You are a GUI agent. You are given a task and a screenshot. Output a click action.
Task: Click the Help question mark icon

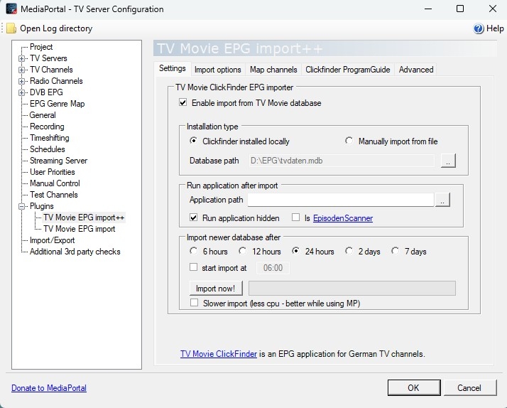point(479,28)
